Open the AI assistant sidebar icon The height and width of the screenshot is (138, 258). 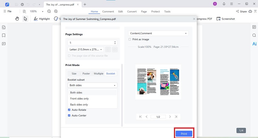[254, 44]
